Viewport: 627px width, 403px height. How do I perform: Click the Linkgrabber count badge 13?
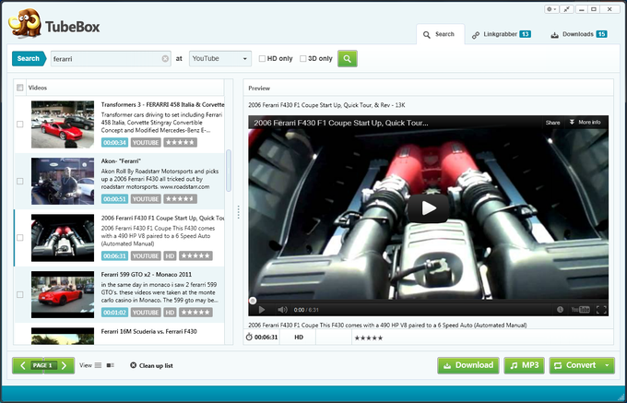click(x=526, y=34)
